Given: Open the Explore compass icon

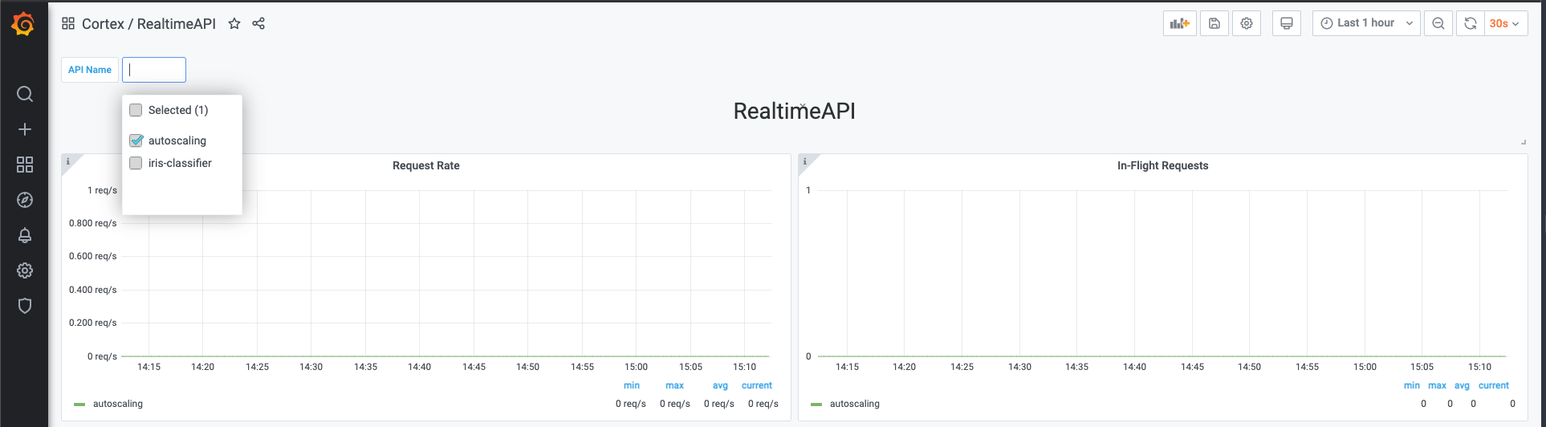Looking at the screenshot, I should (25, 200).
